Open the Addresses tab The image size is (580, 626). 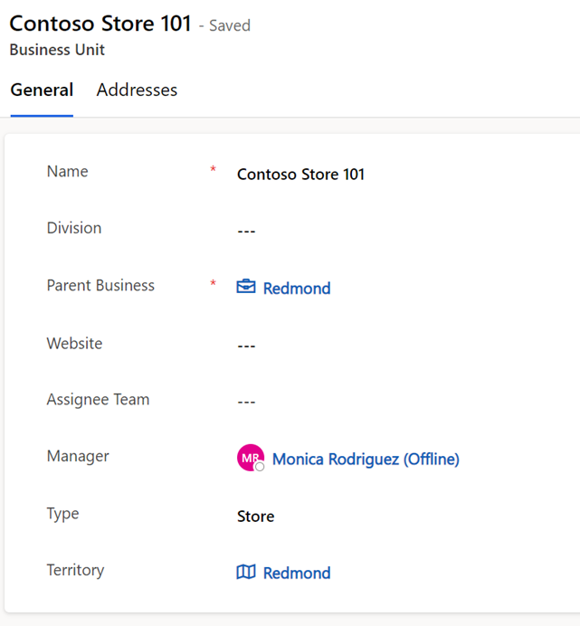tap(137, 90)
